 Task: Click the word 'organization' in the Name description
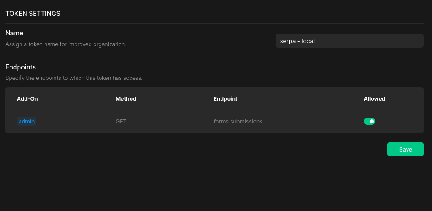tap(110, 44)
